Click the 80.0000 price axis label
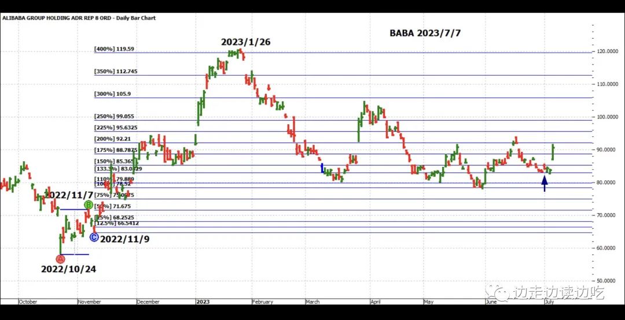 click(605, 183)
